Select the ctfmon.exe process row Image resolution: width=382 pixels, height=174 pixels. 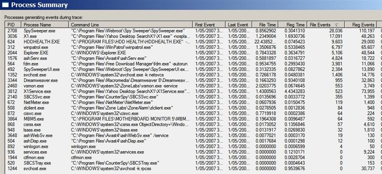[193, 157]
